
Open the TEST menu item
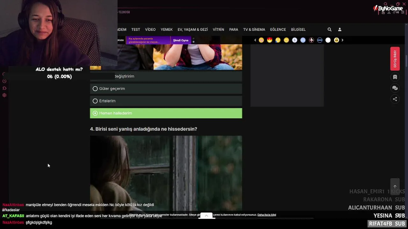136,30
